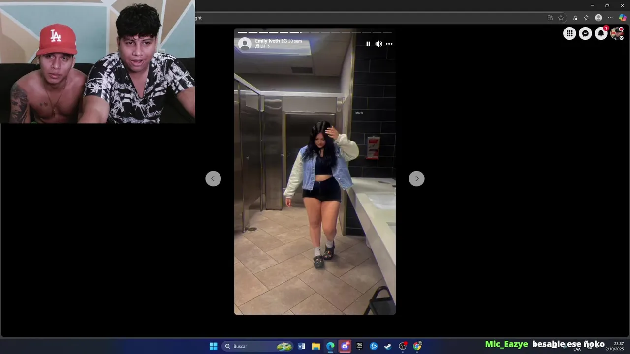Open Facebook notifications bell
Viewport: 630px width, 354px height.
[x=601, y=33]
